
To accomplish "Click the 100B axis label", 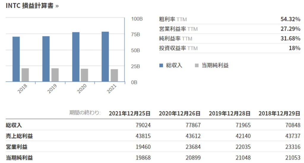I will tap(137, 19).
